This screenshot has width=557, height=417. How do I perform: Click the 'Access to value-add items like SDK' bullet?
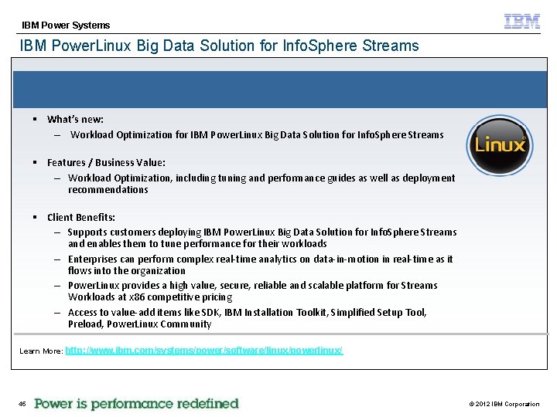(x=248, y=317)
